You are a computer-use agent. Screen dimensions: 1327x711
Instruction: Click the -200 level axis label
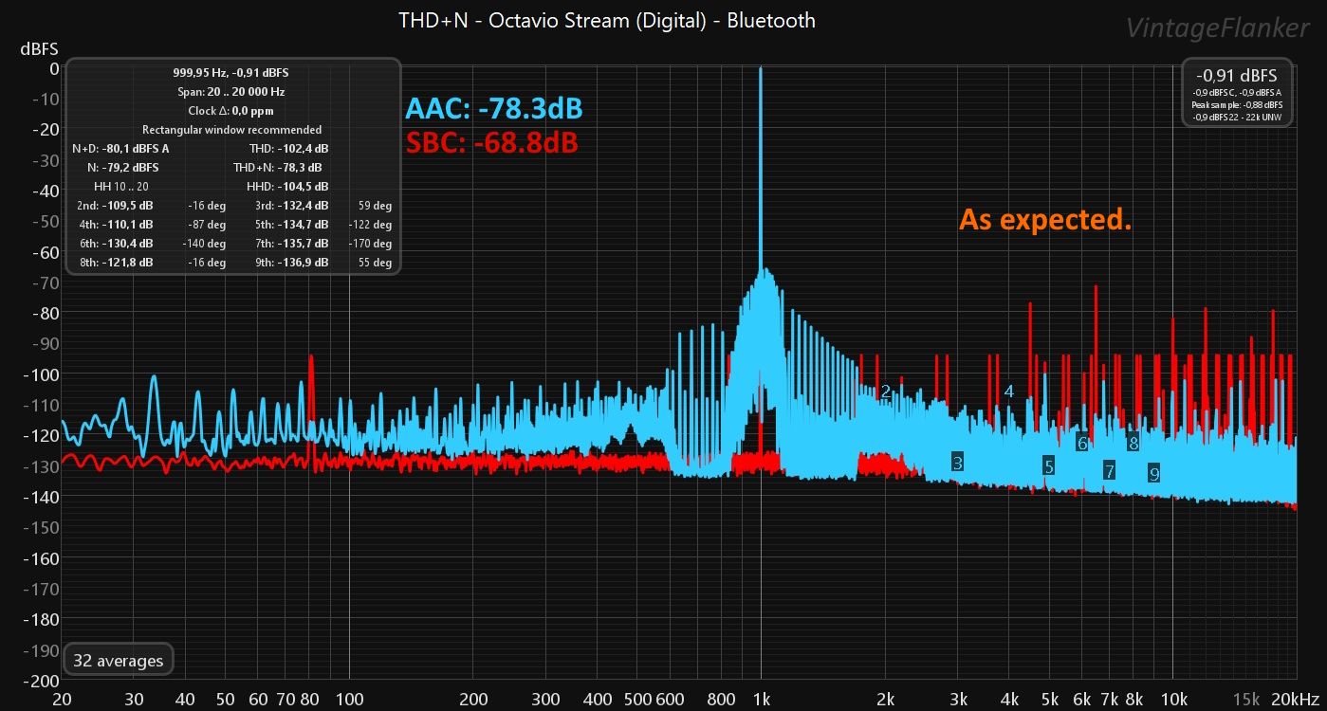click(x=41, y=681)
